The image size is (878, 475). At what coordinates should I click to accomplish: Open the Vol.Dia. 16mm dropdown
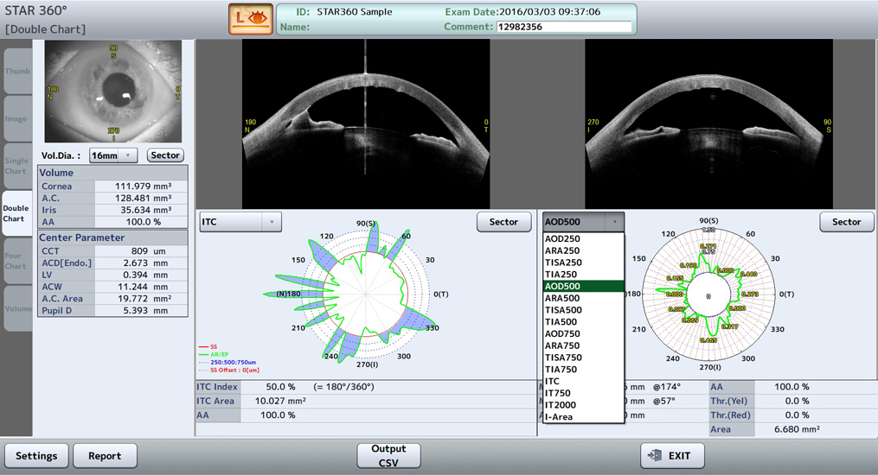click(113, 155)
